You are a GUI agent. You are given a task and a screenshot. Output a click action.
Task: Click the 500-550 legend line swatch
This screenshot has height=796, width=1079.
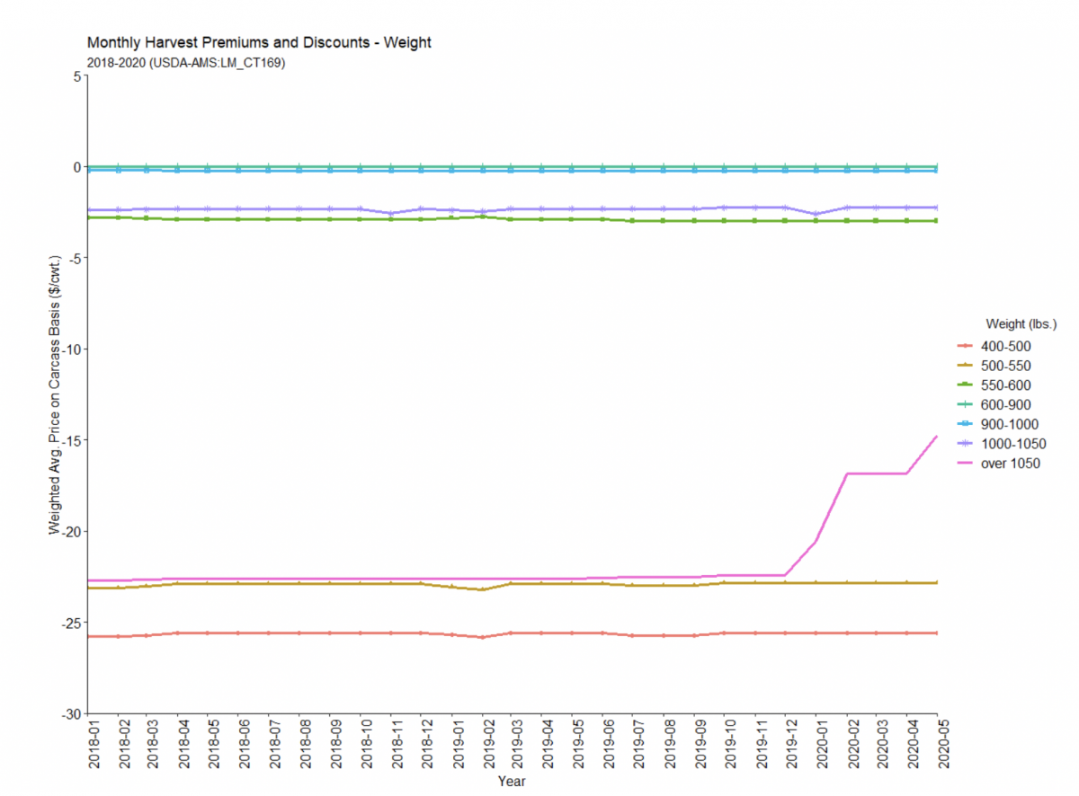(x=967, y=366)
